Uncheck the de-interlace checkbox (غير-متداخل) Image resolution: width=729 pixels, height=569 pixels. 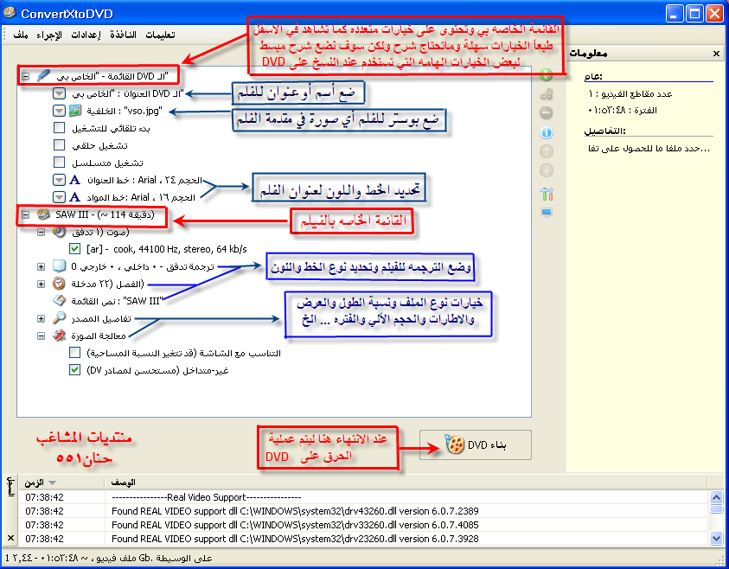(x=75, y=370)
